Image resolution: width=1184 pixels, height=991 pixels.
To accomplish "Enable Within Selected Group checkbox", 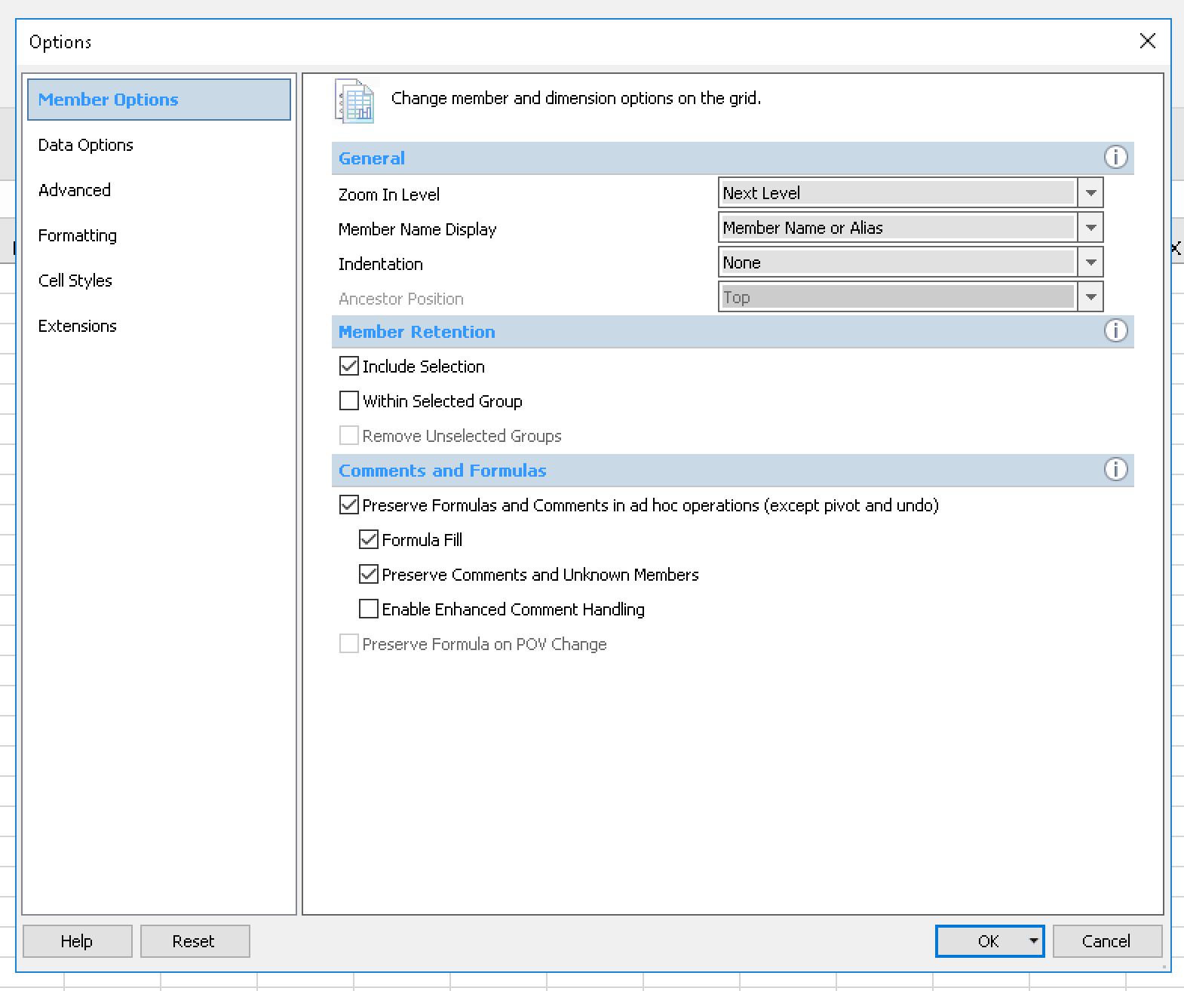I will click(x=348, y=401).
